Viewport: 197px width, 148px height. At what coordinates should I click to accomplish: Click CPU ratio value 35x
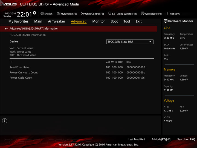tap(166, 59)
